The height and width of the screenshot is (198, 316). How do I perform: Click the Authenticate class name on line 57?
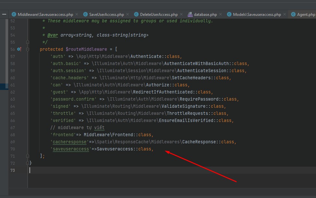146,56
